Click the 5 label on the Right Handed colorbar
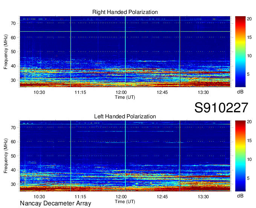 click(x=248, y=74)
